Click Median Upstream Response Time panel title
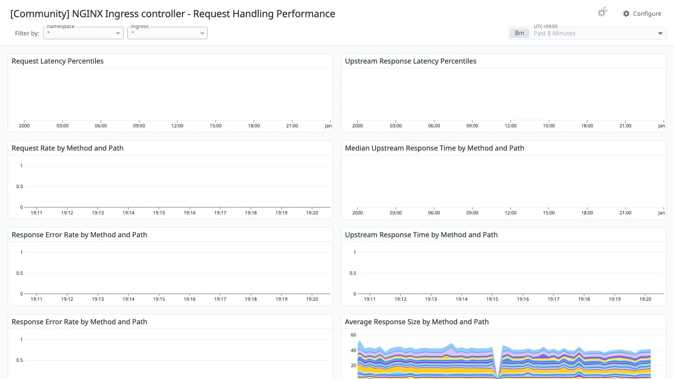 (x=434, y=148)
